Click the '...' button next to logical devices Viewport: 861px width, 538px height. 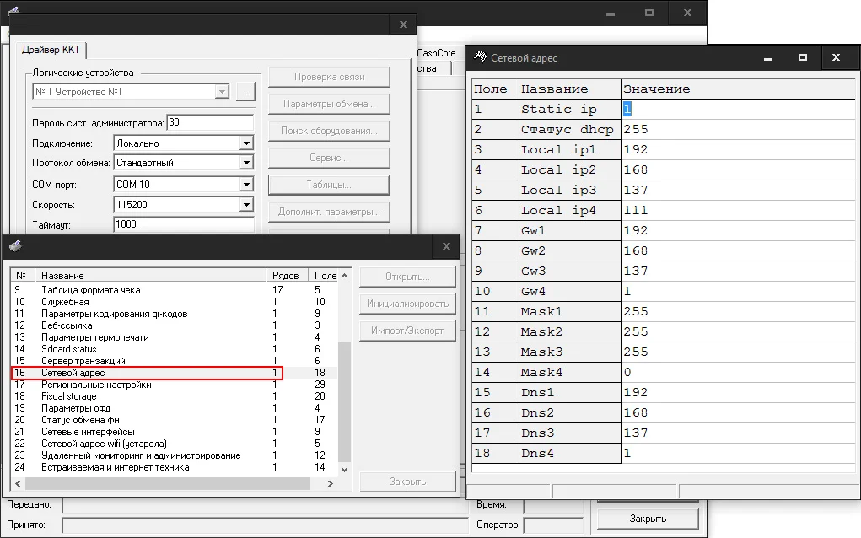[x=245, y=92]
